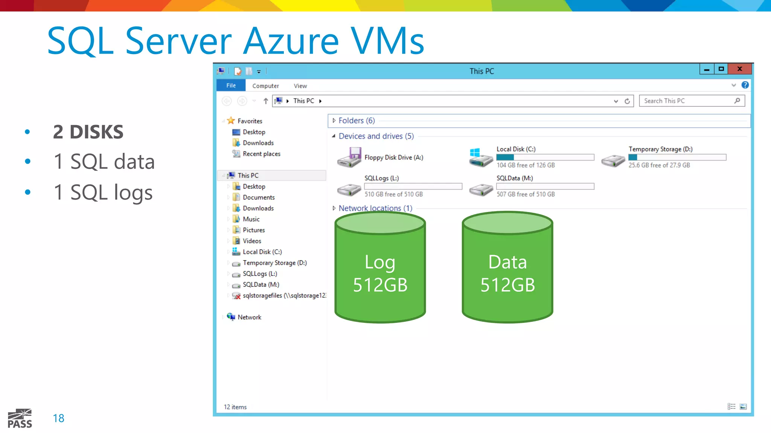The image size is (771, 433).
Task: Click the Help question mark icon
Action: click(745, 85)
